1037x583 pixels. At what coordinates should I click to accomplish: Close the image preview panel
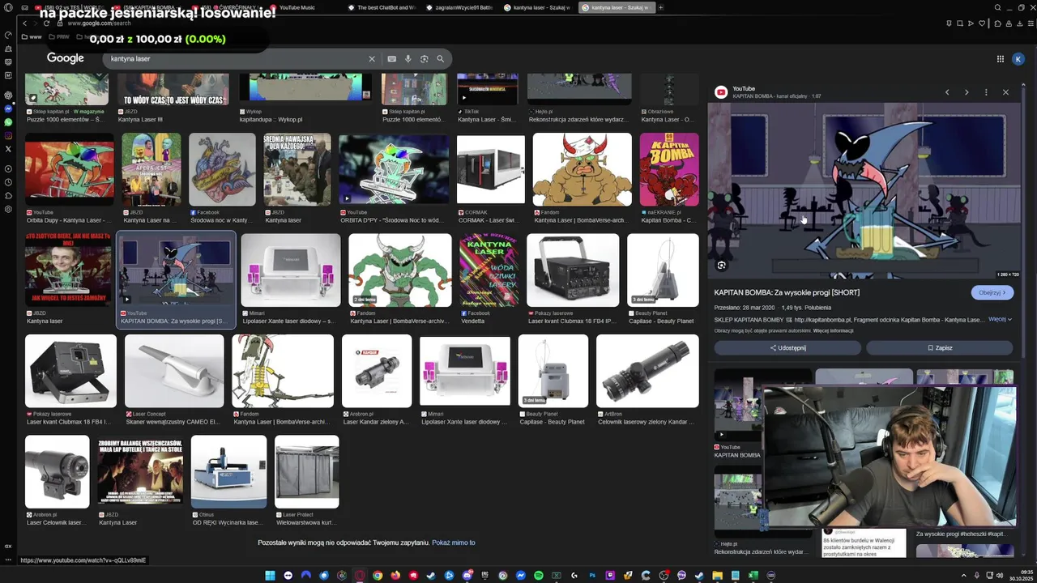(1005, 92)
